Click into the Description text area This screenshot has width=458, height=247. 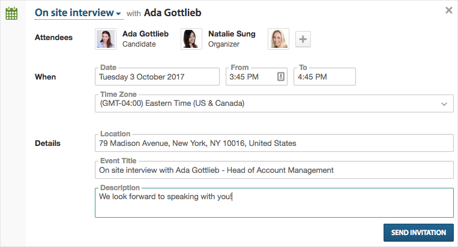click(274, 203)
